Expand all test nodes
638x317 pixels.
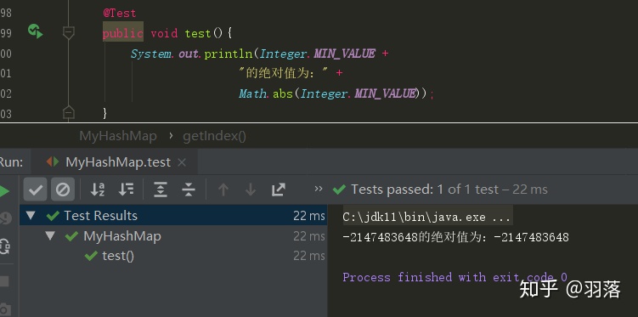point(161,190)
